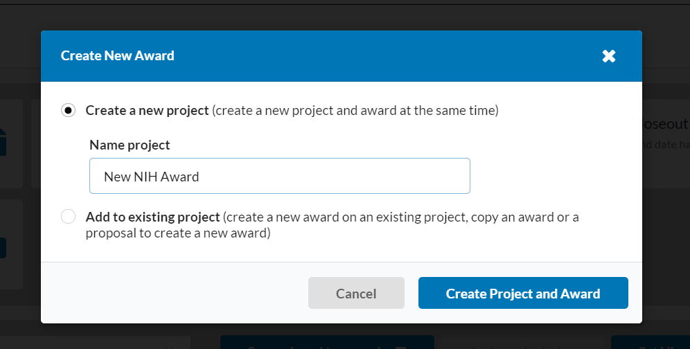This screenshot has width=690, height=349.
Task: Click the Cancel button
Action: pyautogui.click(x=356, y=293)
